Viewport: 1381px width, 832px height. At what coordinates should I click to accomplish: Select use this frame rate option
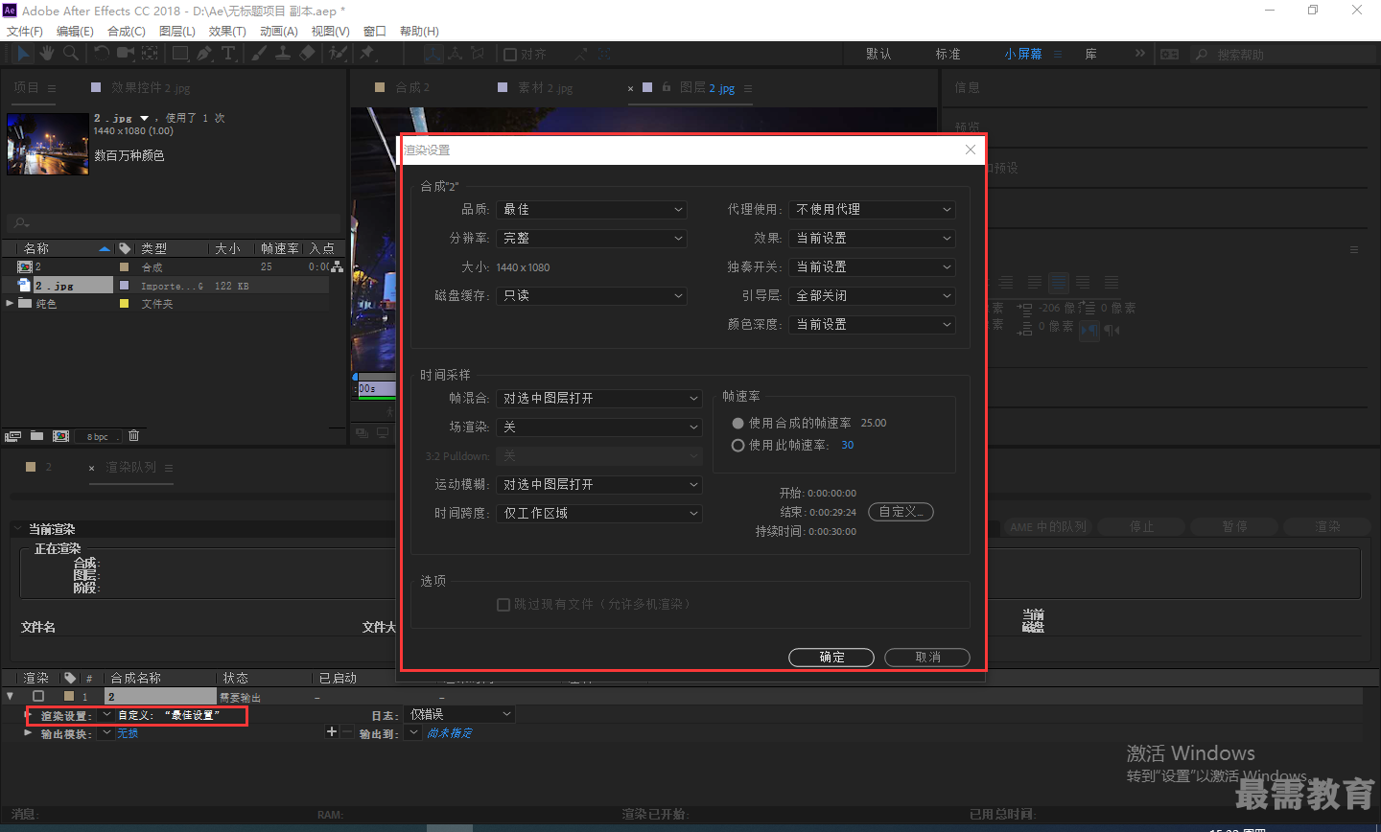point(737,445)
